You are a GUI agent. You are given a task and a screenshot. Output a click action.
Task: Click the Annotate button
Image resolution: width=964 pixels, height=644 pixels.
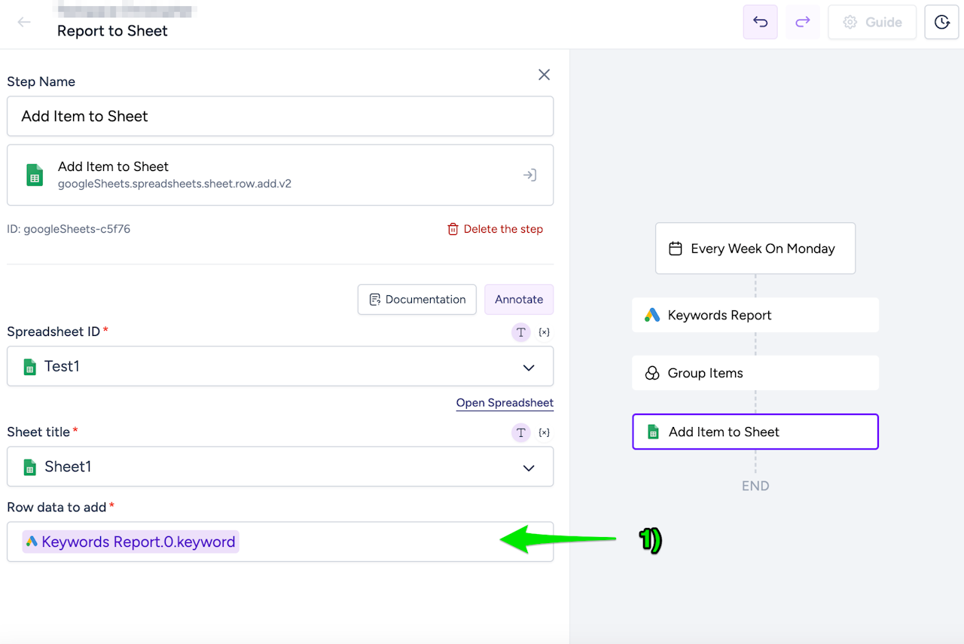519,299
